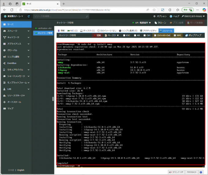
Task: Toggle サウンド:Off sound button
Action: [x=176, y=172]
